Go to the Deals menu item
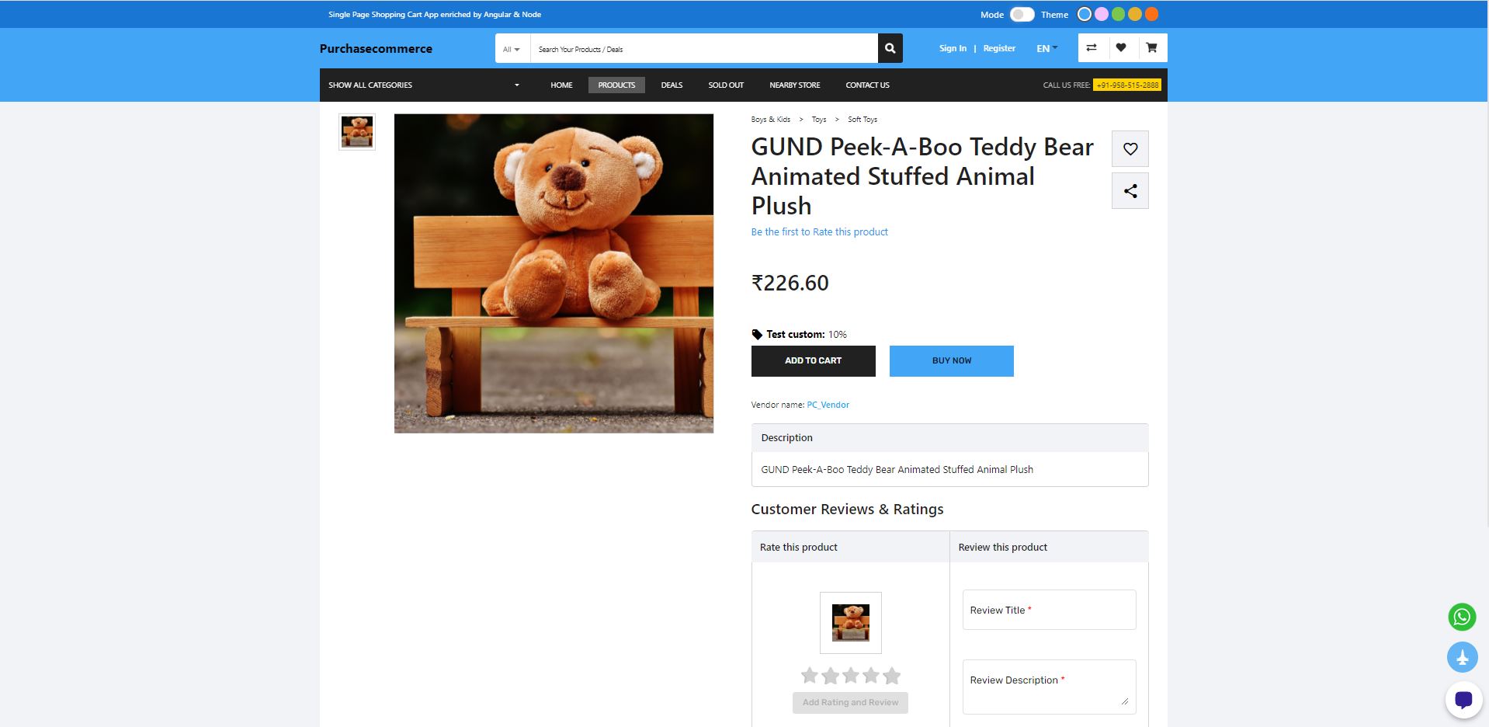This screenshot has height=727, width=1489. [672, 85]
